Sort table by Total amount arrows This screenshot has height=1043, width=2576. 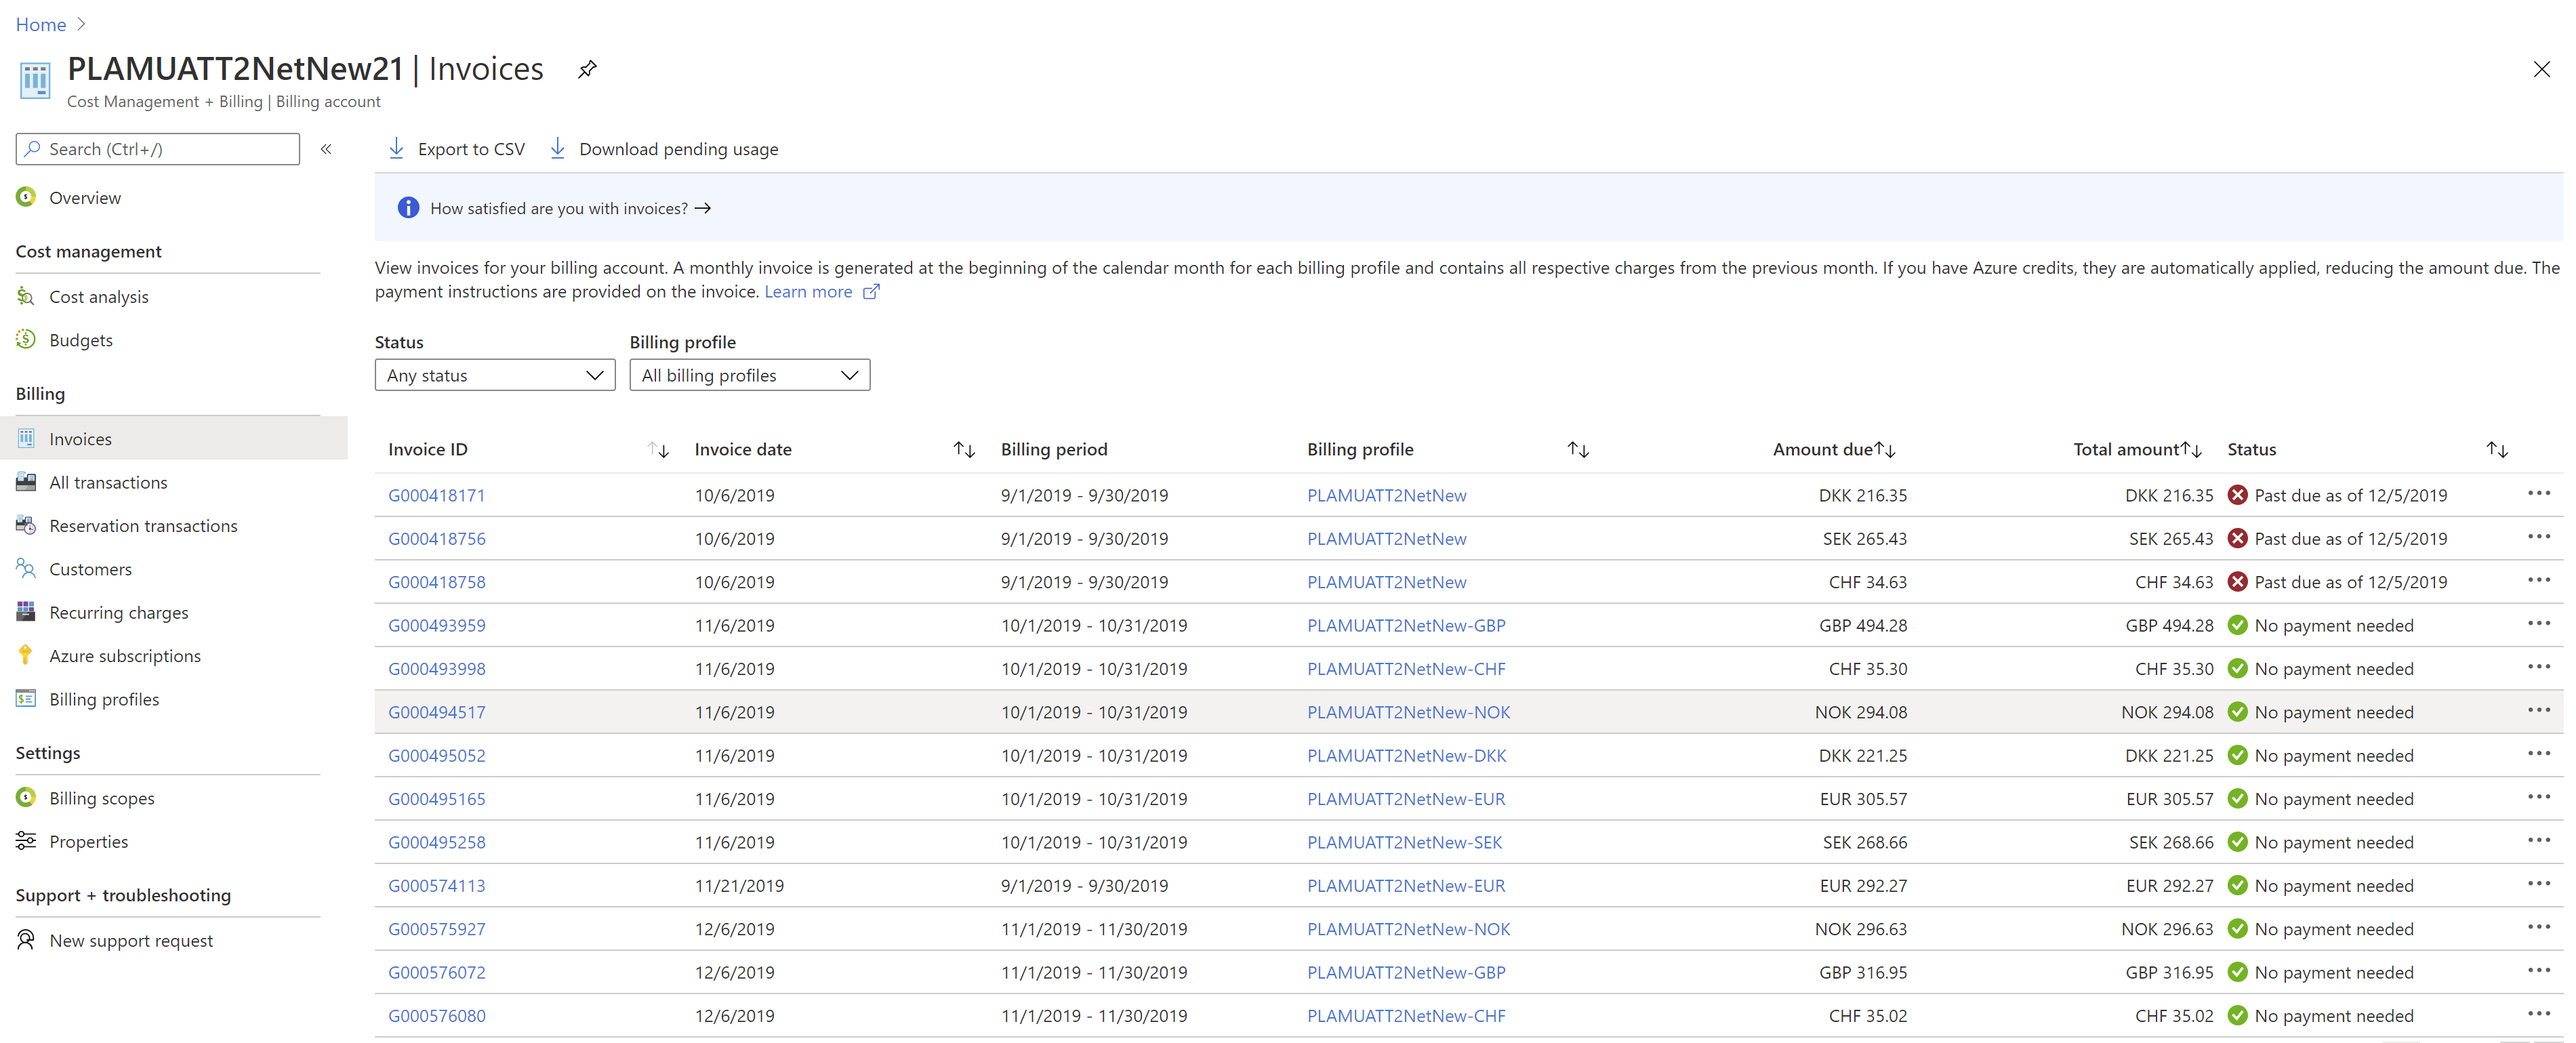pos(2191,450)
